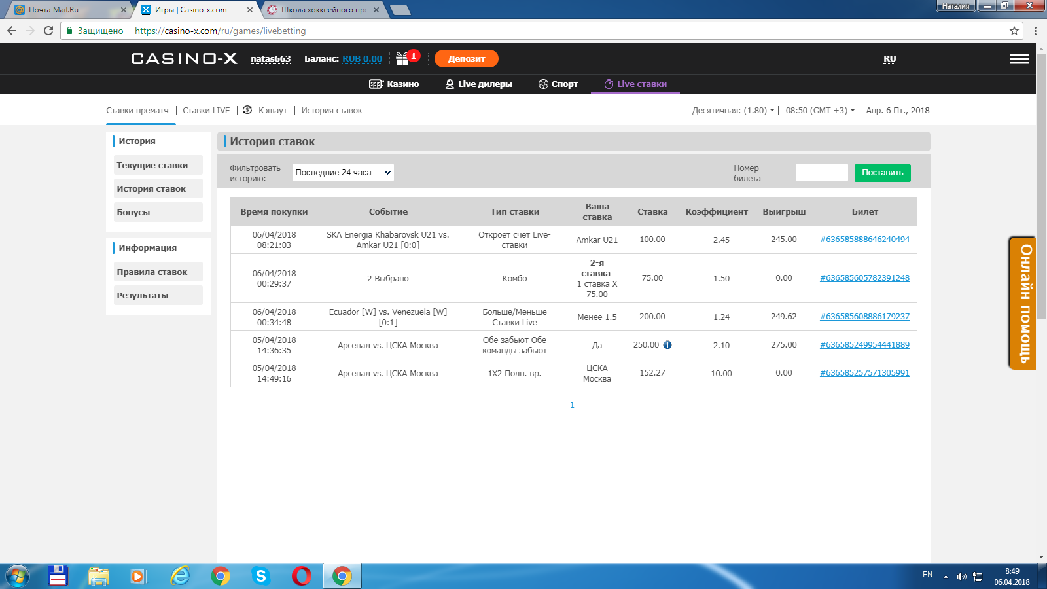
Task: Click the volume speaker tray icon
Action: pyautogui.click(x=961, y=577)
